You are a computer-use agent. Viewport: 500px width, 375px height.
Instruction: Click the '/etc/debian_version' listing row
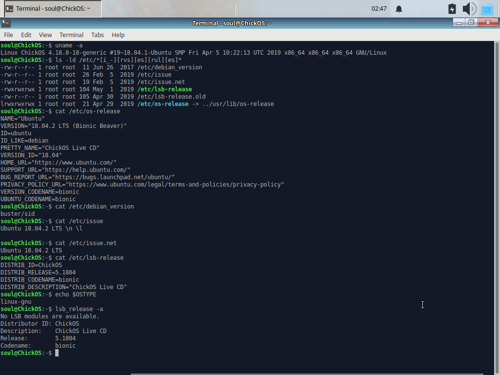coord(102,67)
